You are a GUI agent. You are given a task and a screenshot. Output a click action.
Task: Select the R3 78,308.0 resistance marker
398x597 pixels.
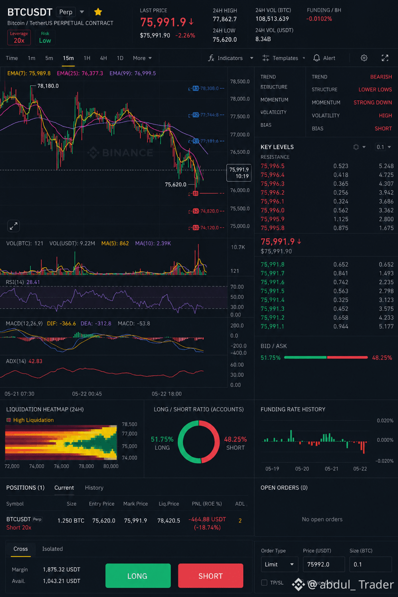(205, 88)
